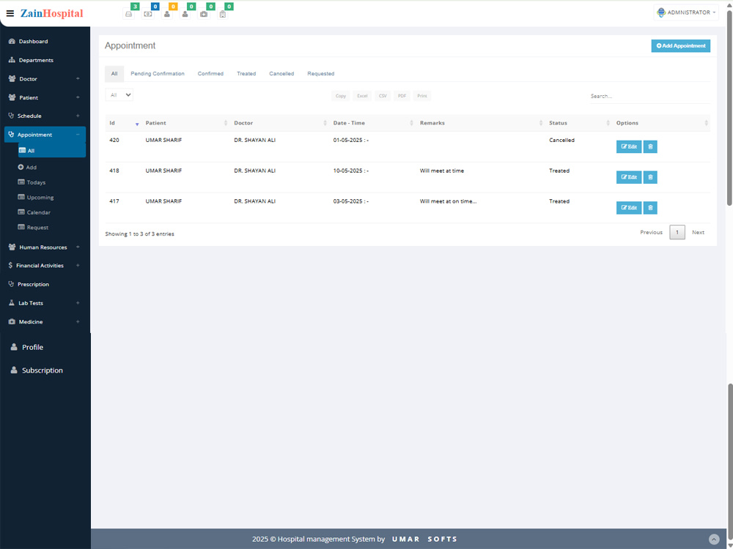Viewport: 733px width, 549px height.
Task: Open Calendar appointment submenu item
Action: pos(34,212)
